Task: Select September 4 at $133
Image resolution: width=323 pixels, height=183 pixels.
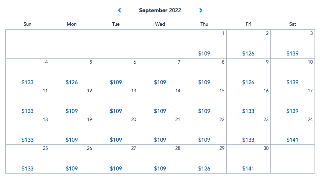Action: (x=28, y=73)
